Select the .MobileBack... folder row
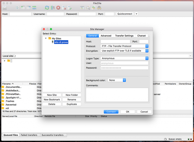 (21, 91)
